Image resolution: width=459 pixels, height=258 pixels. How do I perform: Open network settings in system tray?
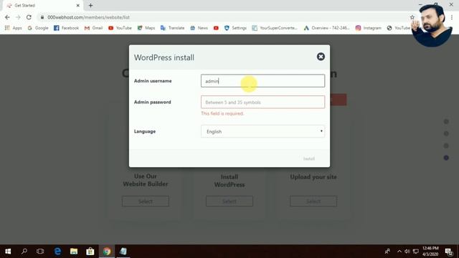click(416, 252)
